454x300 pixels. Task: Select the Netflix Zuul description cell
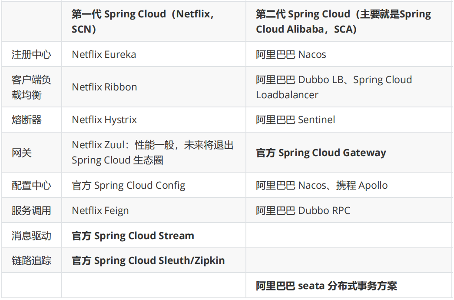[154, 153]
